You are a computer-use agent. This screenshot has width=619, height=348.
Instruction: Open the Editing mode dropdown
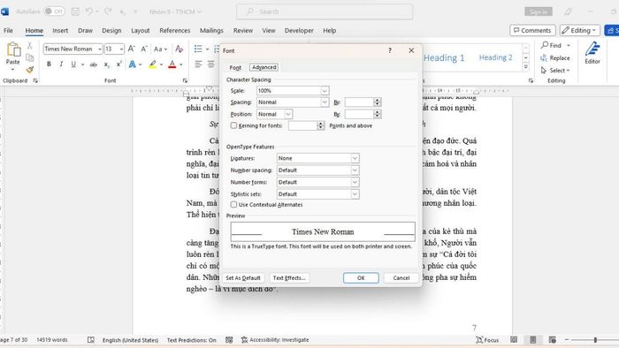(579, 30)
